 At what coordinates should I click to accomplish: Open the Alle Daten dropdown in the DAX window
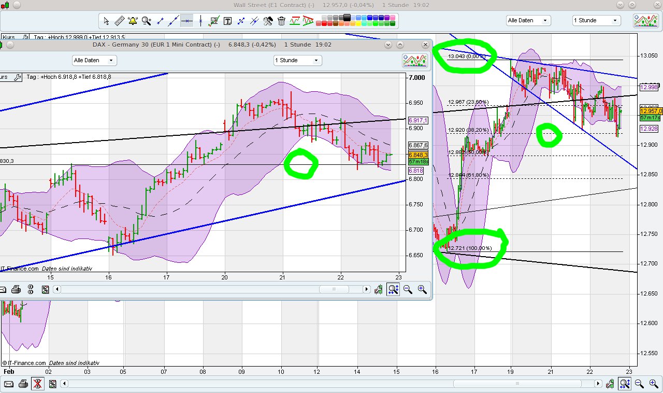click(x=94, y=60)
